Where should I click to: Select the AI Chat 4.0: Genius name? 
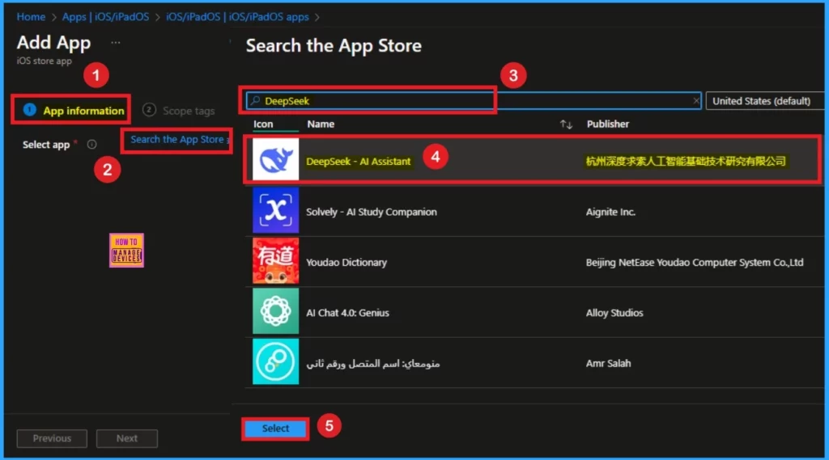pyautogui.click(x=347, y=313)
